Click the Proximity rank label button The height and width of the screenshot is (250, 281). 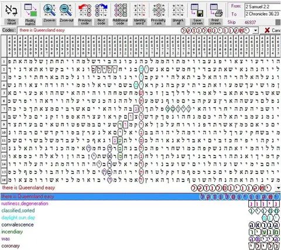pyautogui.click(x=158, y=22)
